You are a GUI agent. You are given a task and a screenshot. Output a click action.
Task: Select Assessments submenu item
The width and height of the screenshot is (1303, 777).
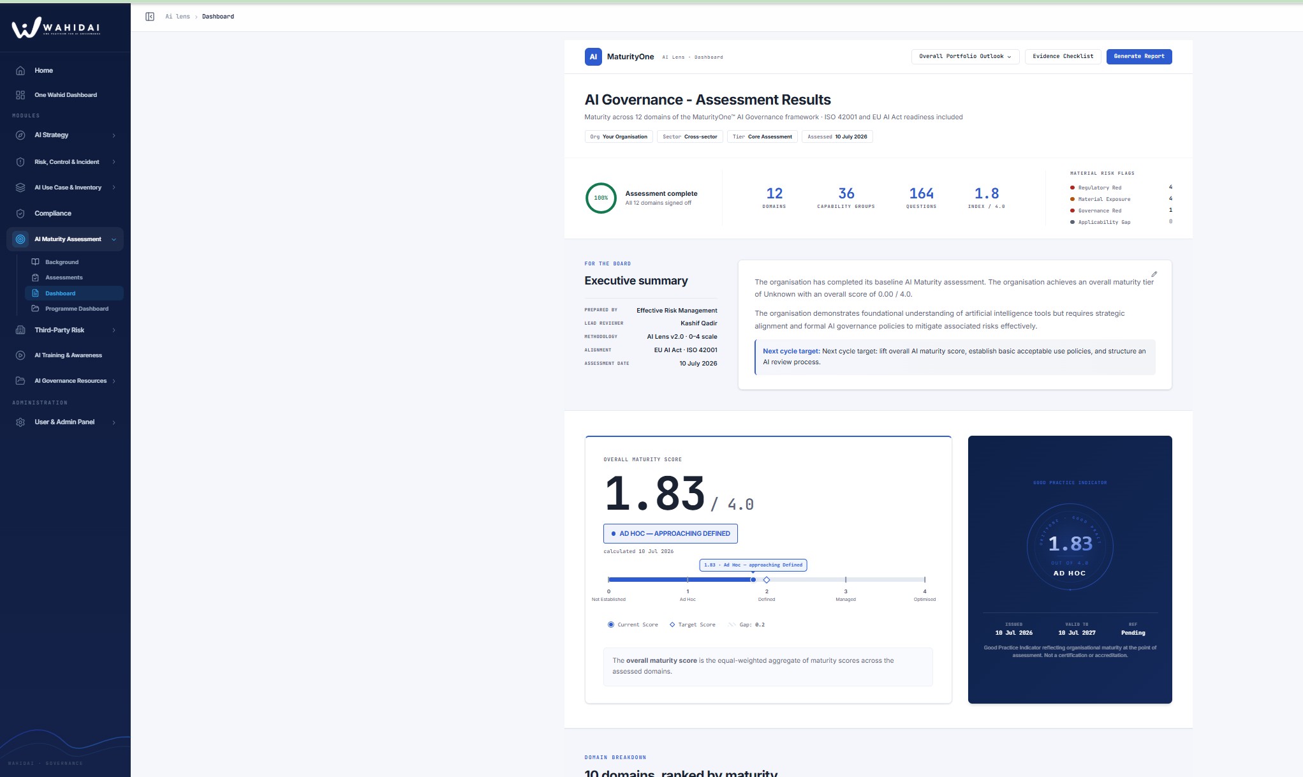click(x=74, y=277)
